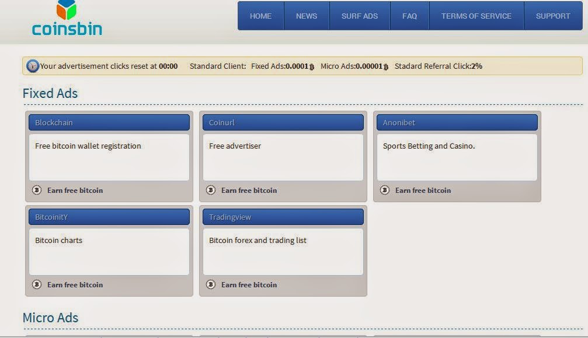
Task: Click bitcoin coin icon in BitcoinitY card
Action: pos(37,284)
